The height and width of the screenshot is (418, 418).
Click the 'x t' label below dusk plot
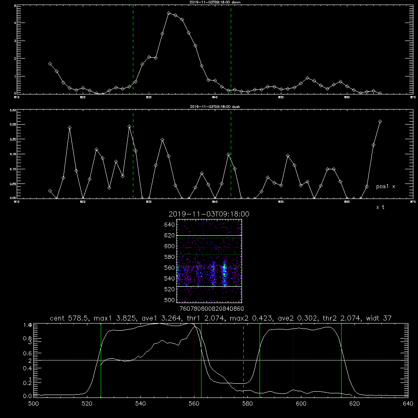[x=380, y=207]
